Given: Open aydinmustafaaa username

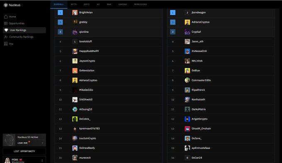Looking at the screenshot, I should [x=201, y=148].
